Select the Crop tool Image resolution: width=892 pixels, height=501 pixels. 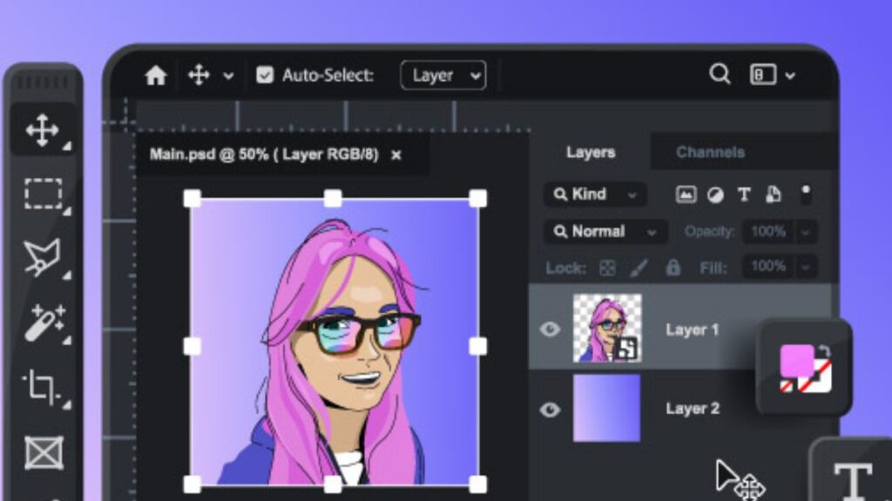coord(41,387)
